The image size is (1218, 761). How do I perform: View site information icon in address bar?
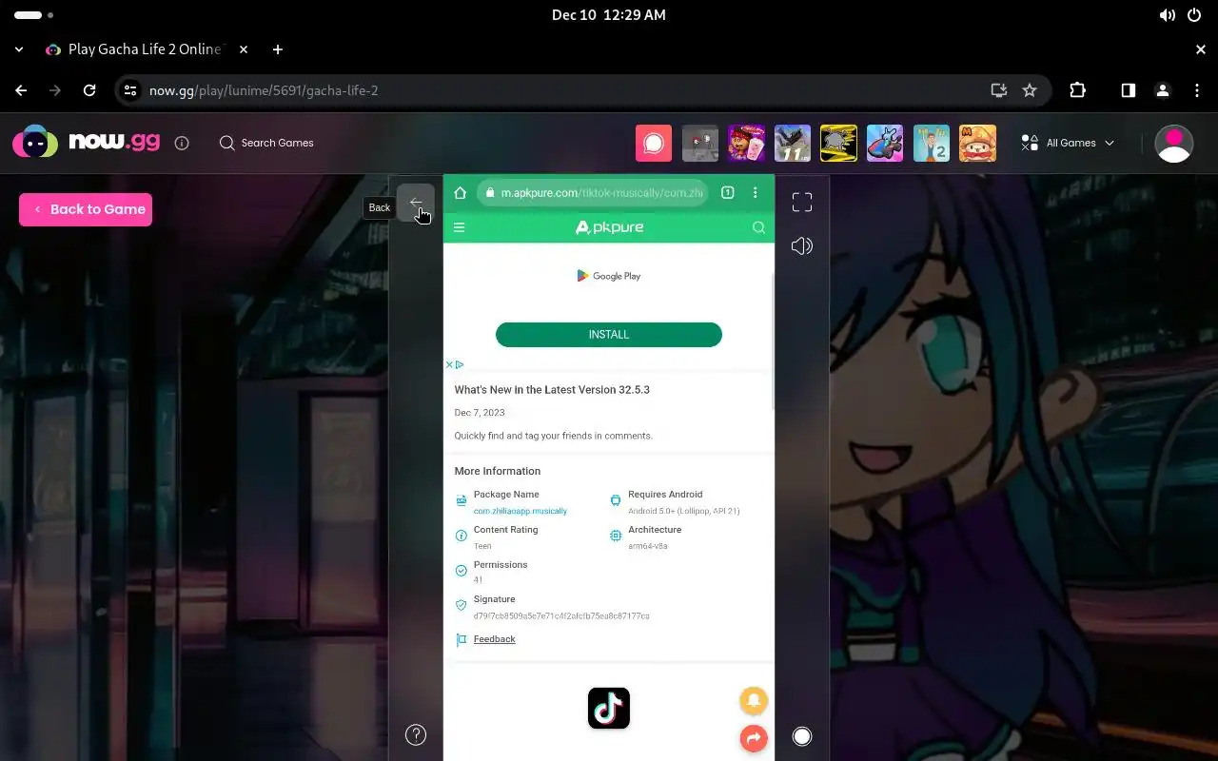(x=131, y=90)
